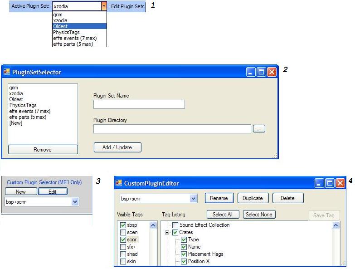Collapse the Crates tree node

pyautogui.click(x=167, y=232)
